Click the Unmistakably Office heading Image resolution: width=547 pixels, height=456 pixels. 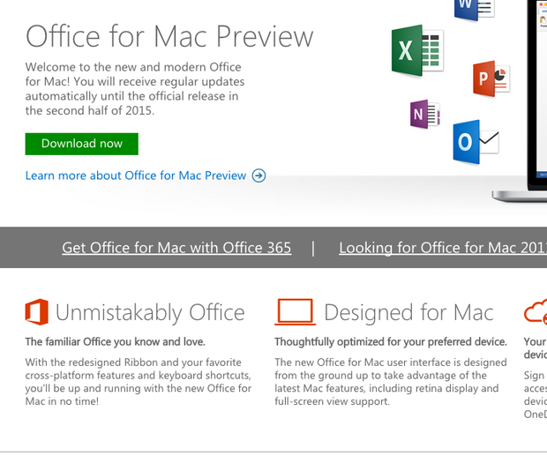pyautogui.click(x=150, y=312)
